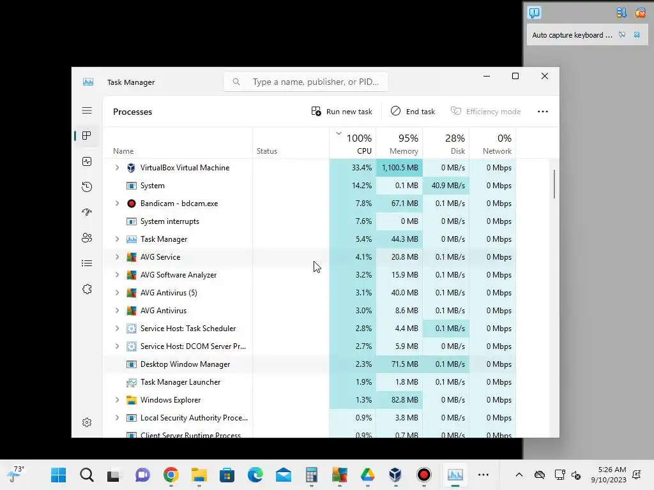
Task: Click the Task Manager Launcher process icon
Action: [x=131, y=382]
